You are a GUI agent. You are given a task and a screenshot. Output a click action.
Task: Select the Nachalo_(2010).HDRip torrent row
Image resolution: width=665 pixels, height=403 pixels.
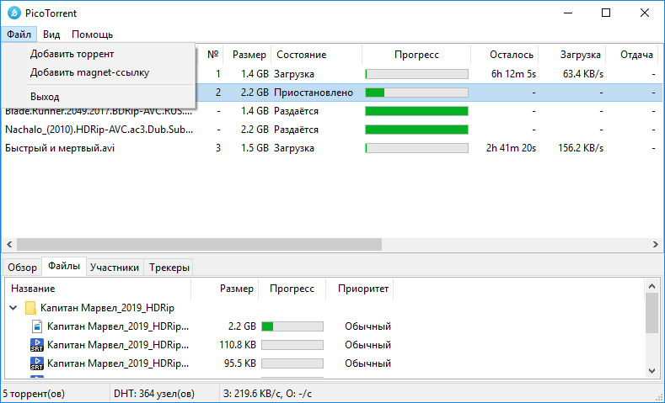coord(330,130)
